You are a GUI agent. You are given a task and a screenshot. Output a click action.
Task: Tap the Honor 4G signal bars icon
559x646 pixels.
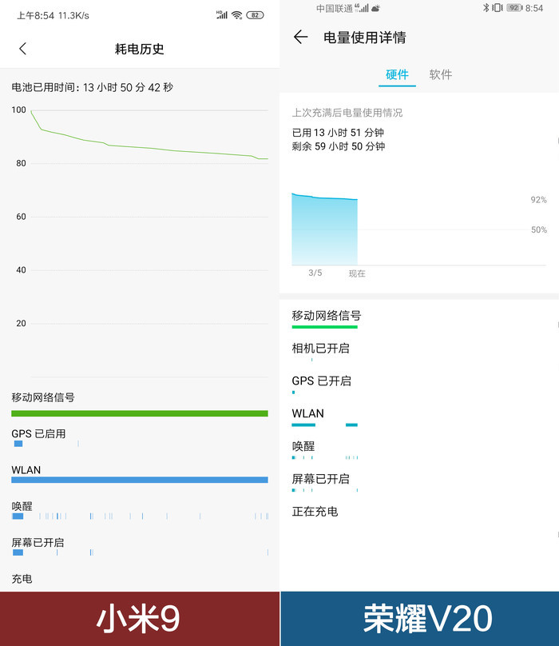point(362,8)
